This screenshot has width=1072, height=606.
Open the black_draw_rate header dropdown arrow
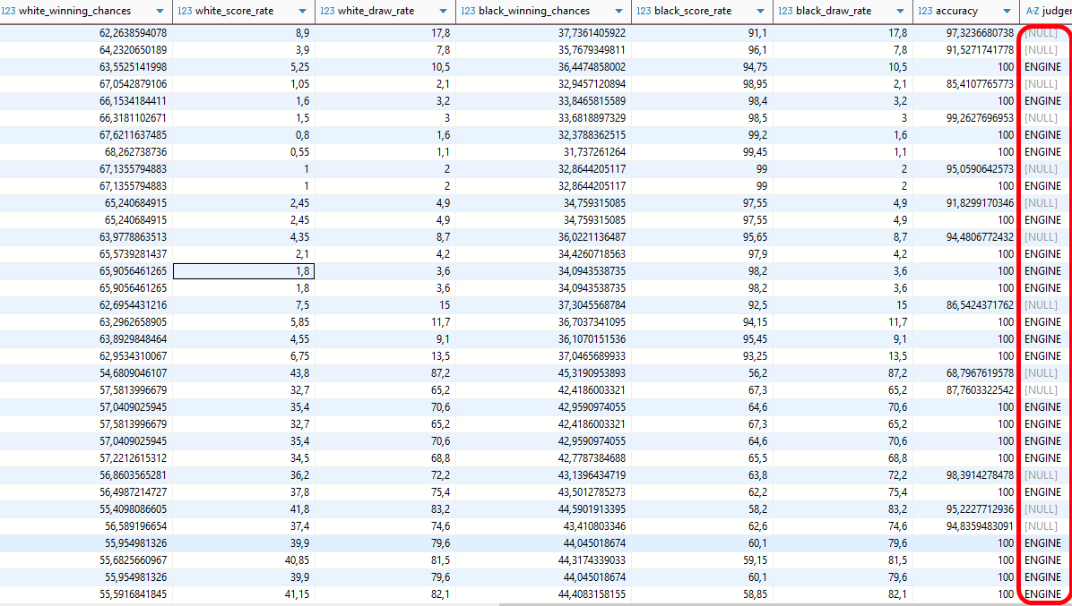[x=901, y=12]
